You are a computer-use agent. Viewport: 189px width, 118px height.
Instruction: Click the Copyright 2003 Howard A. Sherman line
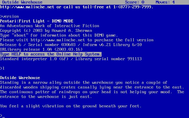click(x=46, y=31)
